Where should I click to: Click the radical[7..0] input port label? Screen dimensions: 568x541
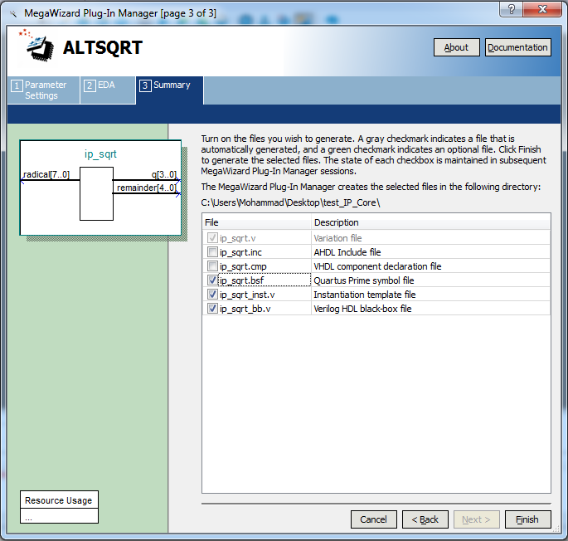pos(46,174)
